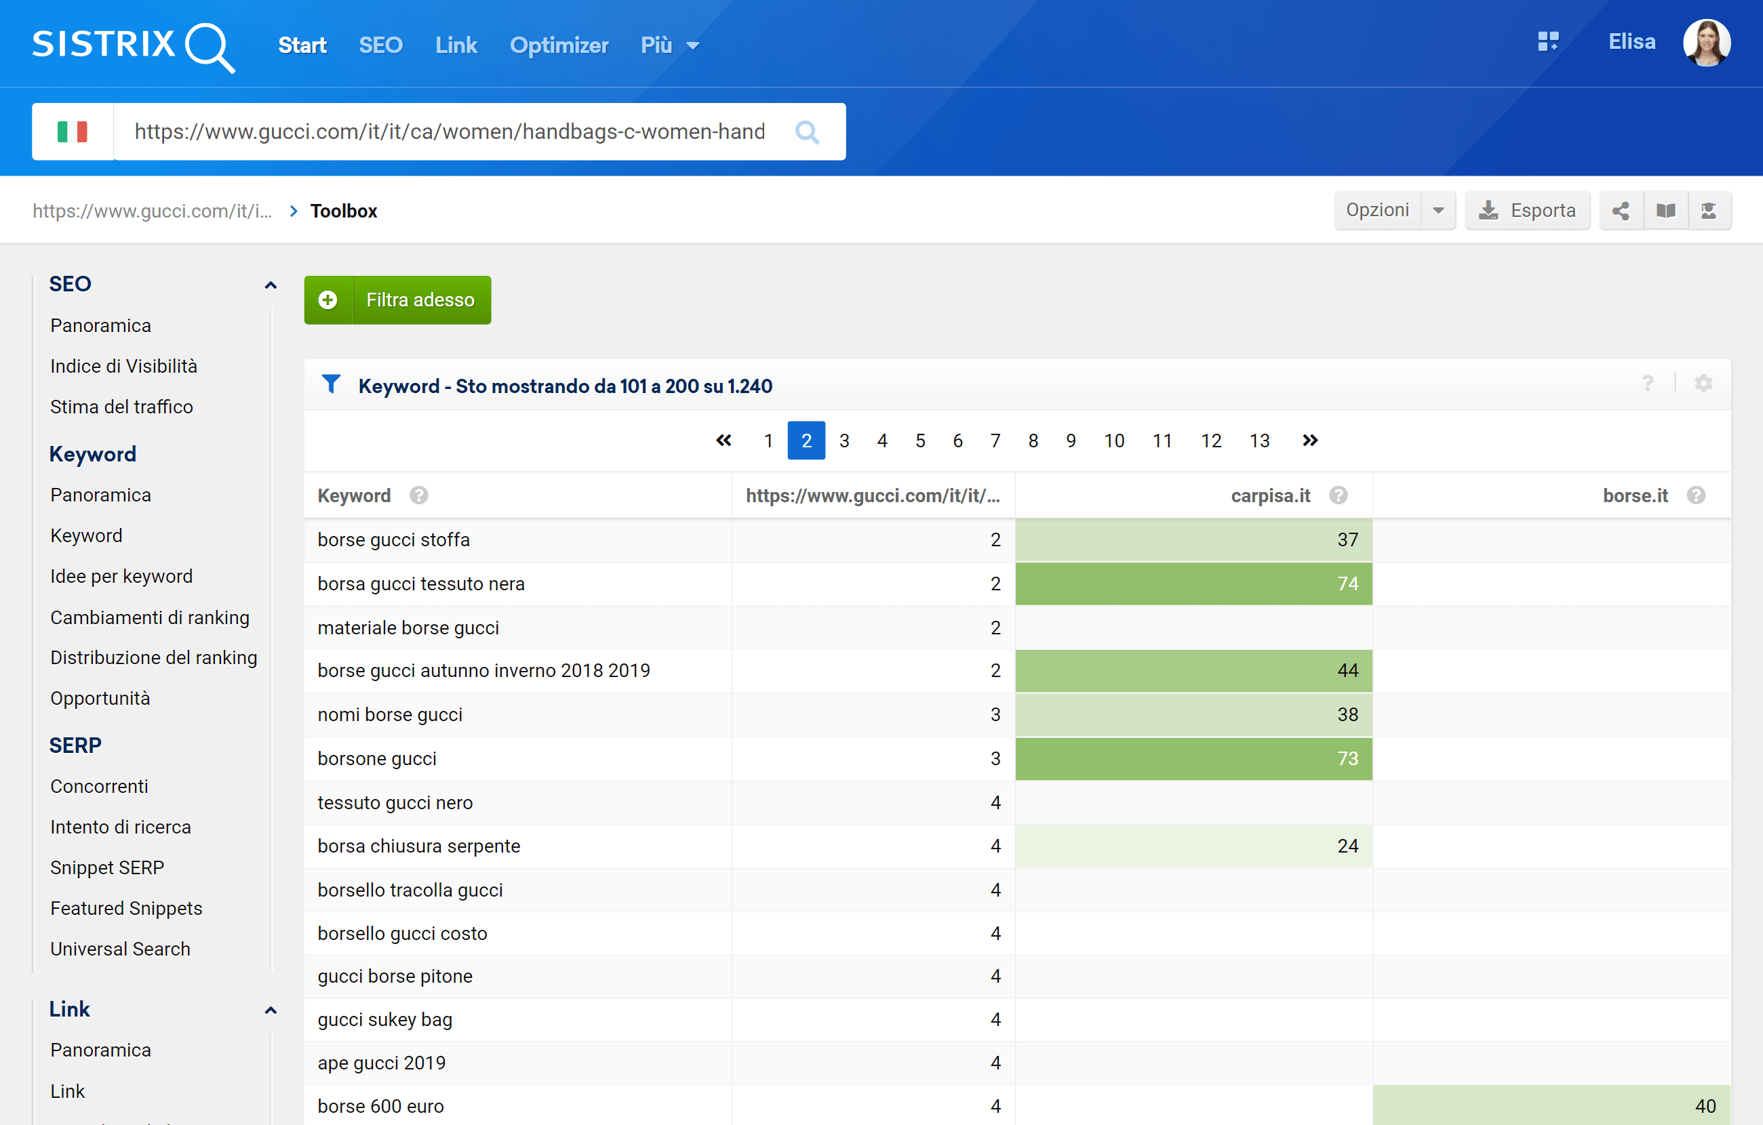This screenshot has width=1763, height=1125.
Task: Open Concorrenti in sidebar
Action: [x=100, y=787]
